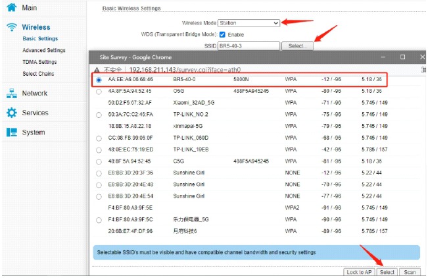Click Select button next to SSID field
Screen dimensions: 428x278
pos(297,46)
